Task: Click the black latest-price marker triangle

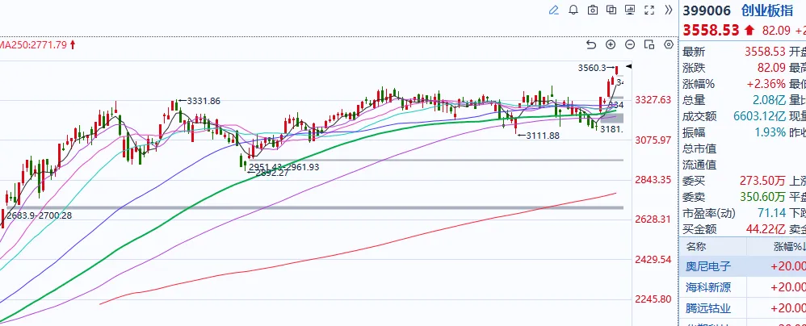Action: [x=628, y=66]
